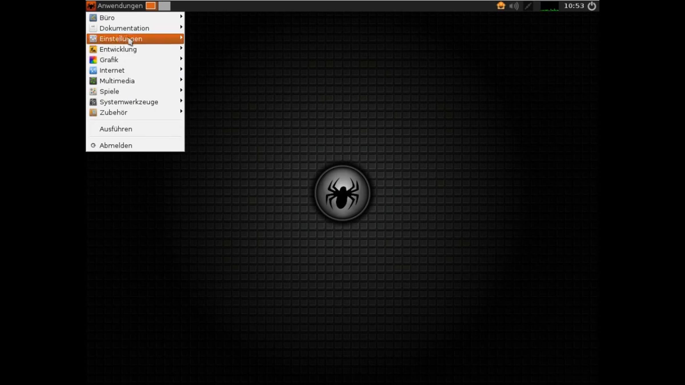Open the package updater tray icon
Viewport: 685px width, 385px height.
(x=501, y=6)
